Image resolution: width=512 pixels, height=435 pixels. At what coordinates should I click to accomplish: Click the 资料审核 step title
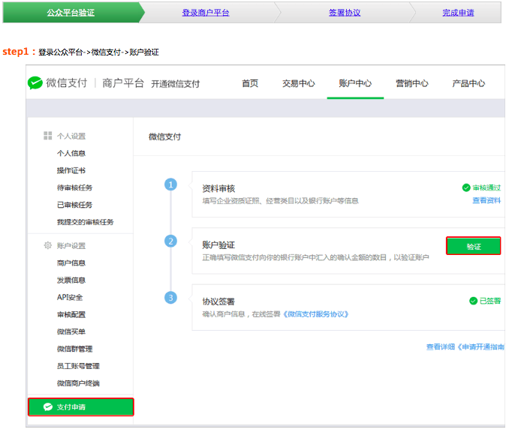pyautogui.click(x=218, y=188)
